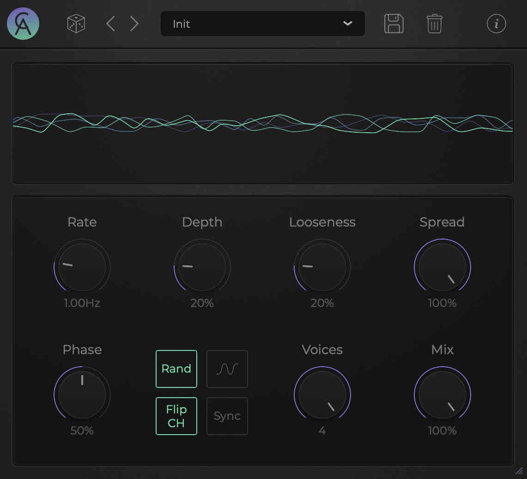
Task: Click the preset list chevron
Action: click(348, 24)
